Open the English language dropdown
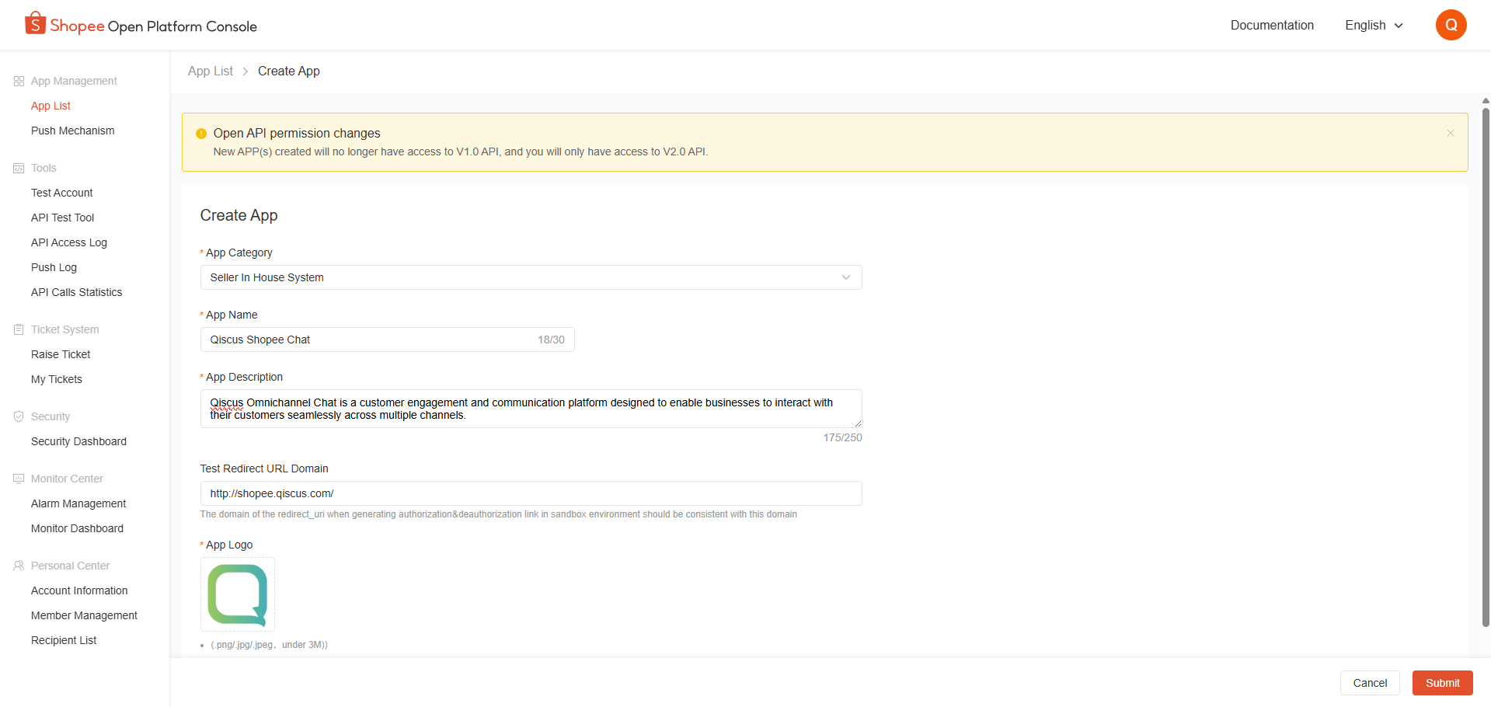The height and width of the screenshot is (707, 1491). 1374,25
